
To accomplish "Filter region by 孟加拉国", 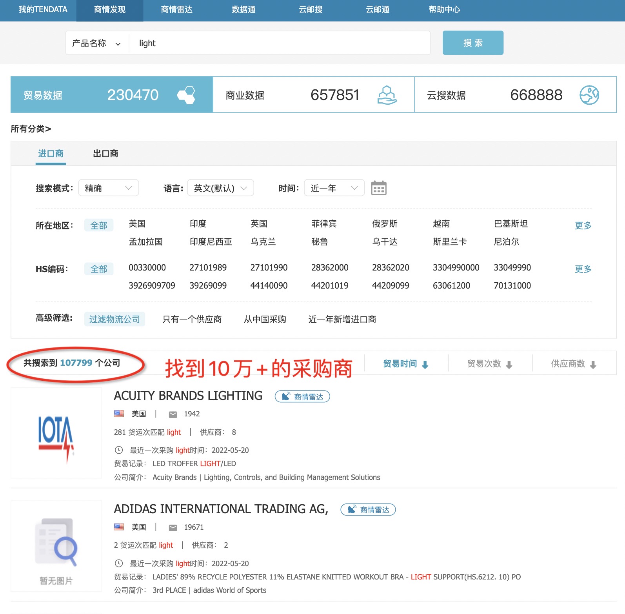I will click(x=145, y=242).
